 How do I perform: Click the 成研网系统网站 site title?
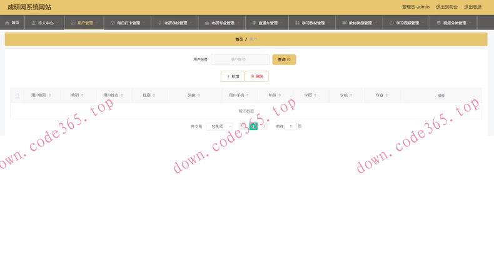pos(29,7)
